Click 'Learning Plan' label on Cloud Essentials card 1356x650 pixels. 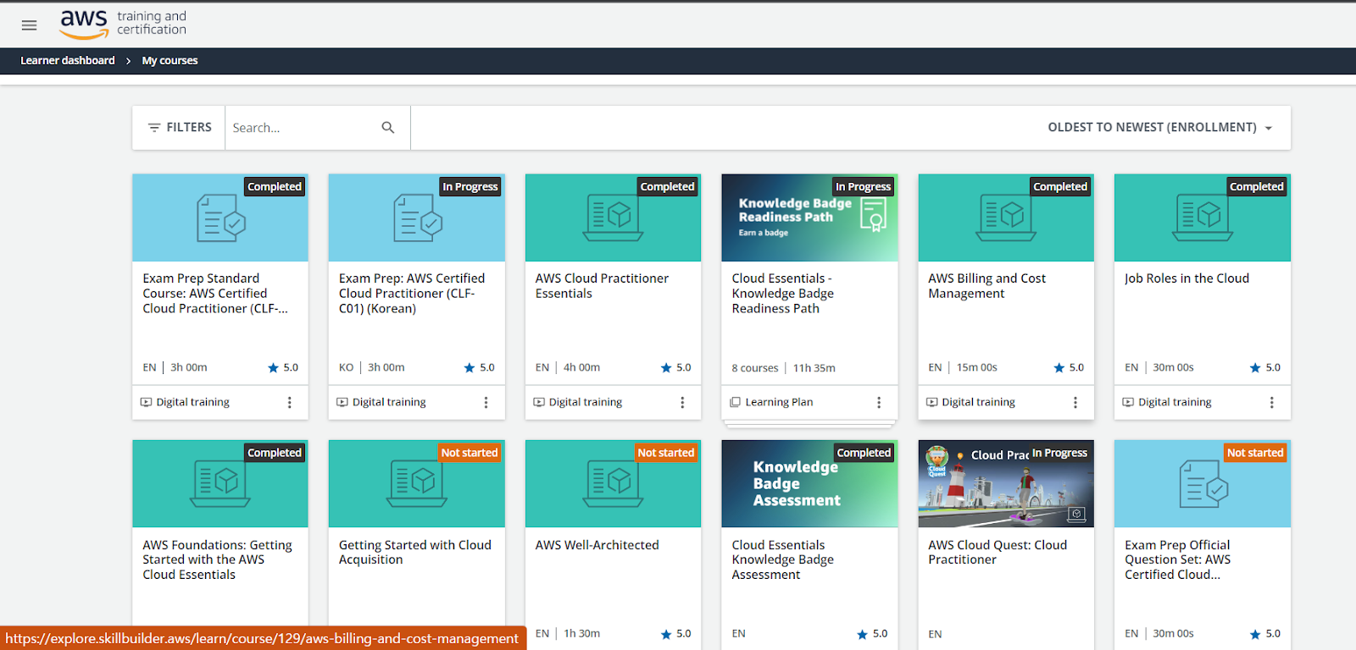[x=779, y=403]
